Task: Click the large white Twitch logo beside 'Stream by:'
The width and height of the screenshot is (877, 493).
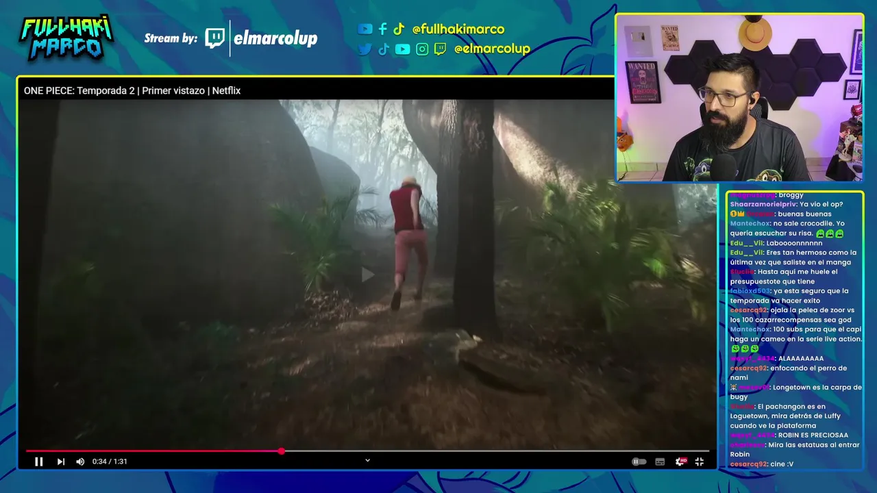Action: click(x=215, y=38)
